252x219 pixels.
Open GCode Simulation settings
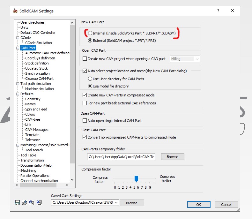(39, 43)
